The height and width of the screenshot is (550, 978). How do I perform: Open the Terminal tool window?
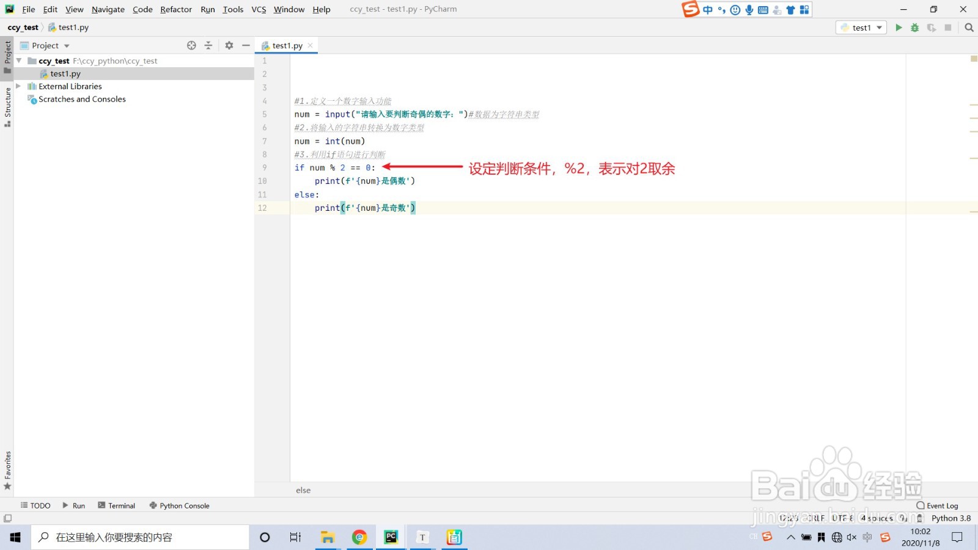pos(116,505)
